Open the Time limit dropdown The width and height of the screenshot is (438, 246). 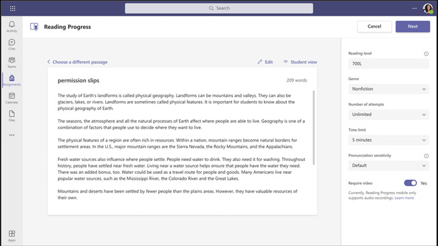[389, 140]
